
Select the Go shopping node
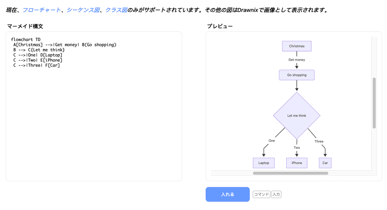tap(296, 75)
